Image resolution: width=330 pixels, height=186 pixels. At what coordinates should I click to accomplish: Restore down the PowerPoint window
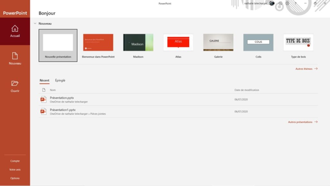coord(315,3)
